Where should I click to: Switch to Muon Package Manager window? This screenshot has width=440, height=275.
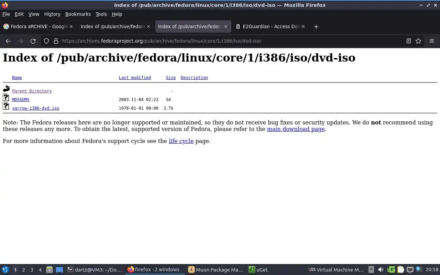216,270
